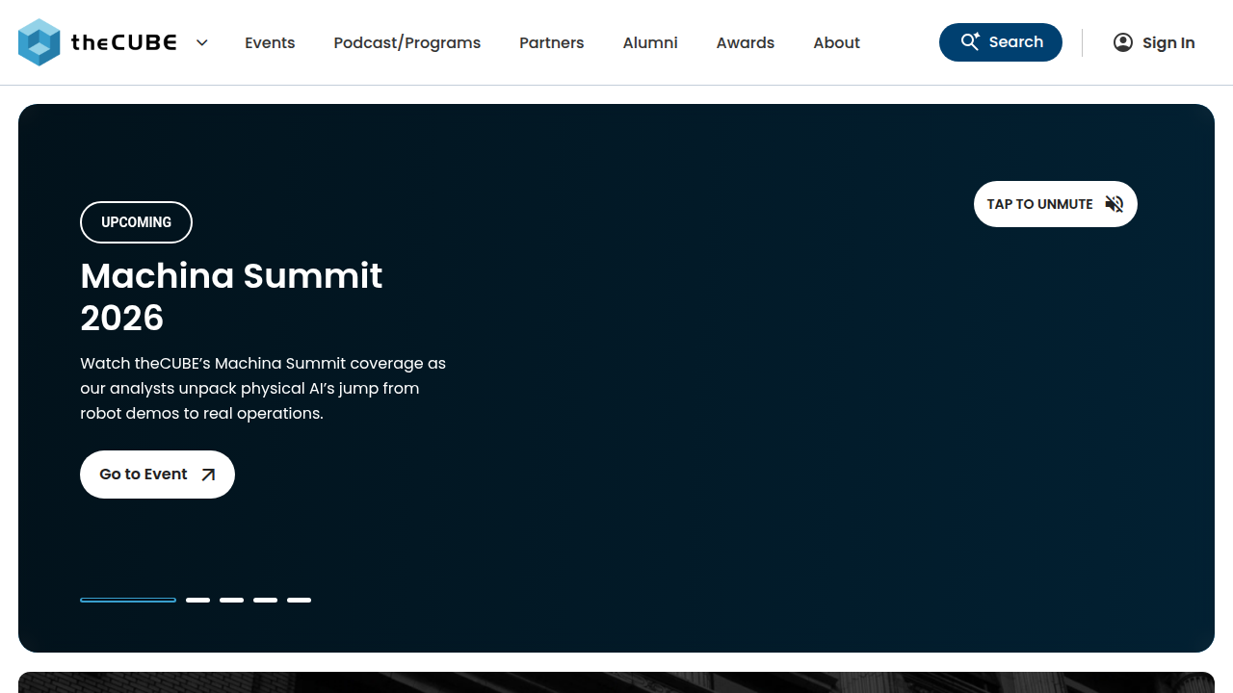Screen dimensions: 1233x693
Task: Click the magnifier sparkle icon in Search
Action: 970,41
